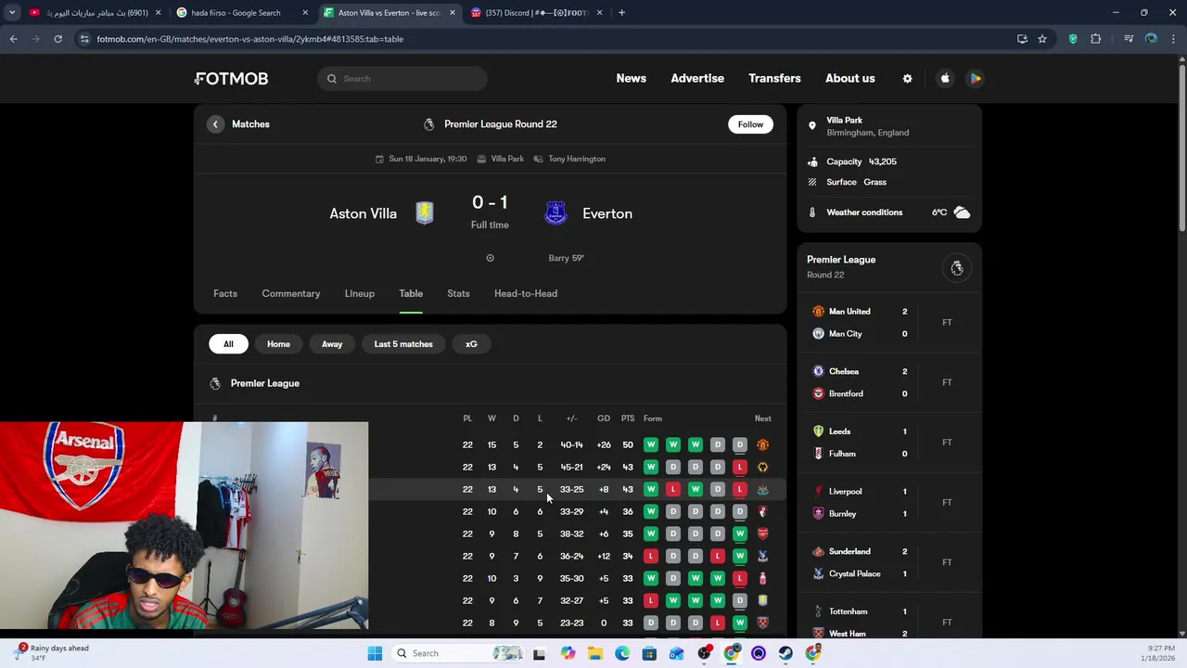This screenshot has width=1187, height=668.
Task: Close the Google Search browser tab
Action: click(305, 13)
